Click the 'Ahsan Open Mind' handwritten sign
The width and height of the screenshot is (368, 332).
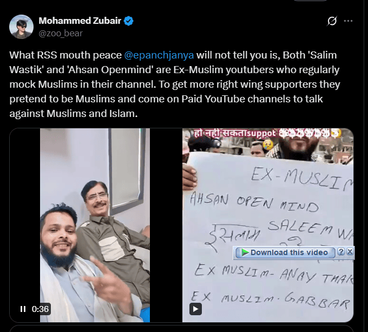254,203
